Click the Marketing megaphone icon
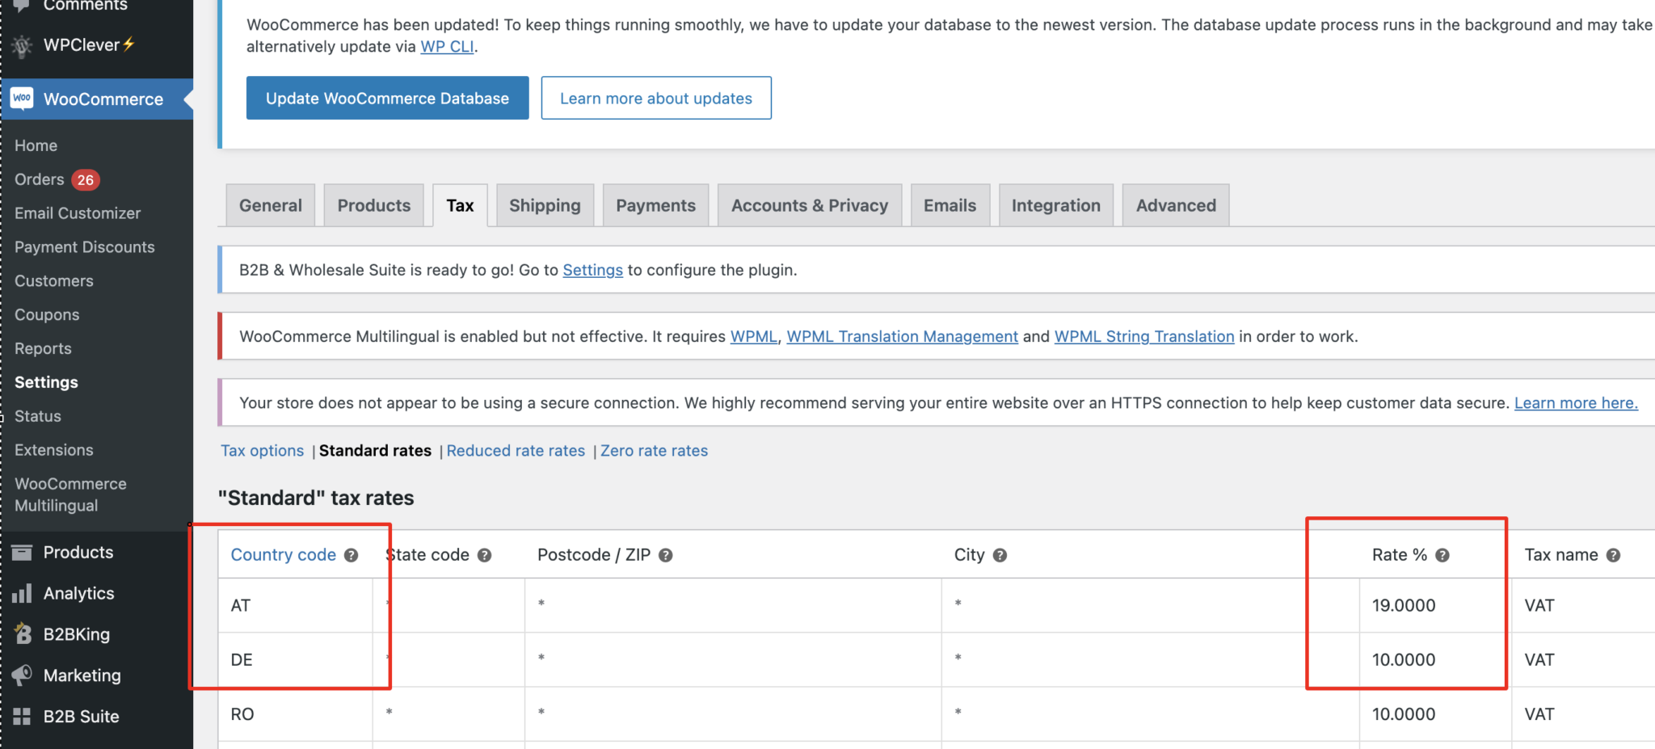 pos(22,675)
